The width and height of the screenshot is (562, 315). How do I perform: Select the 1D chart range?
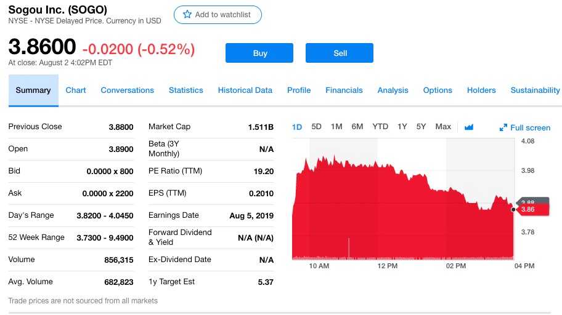point(297,127)
